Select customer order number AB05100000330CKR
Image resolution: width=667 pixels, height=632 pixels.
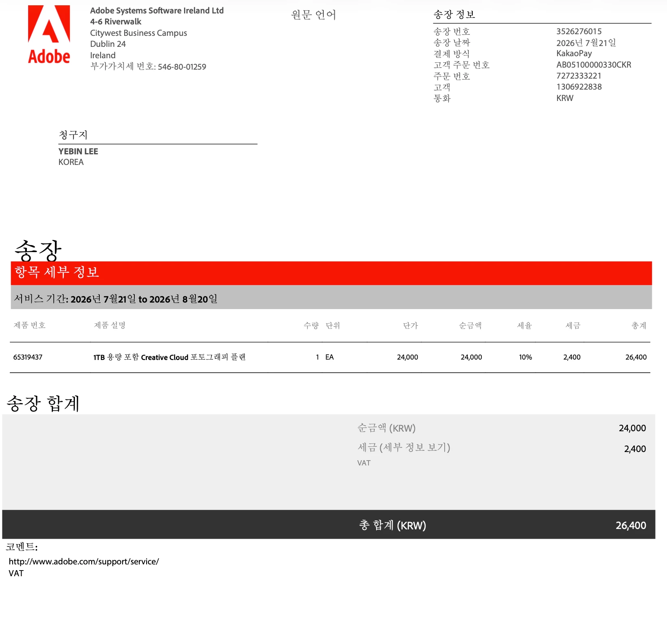(594, 65)
